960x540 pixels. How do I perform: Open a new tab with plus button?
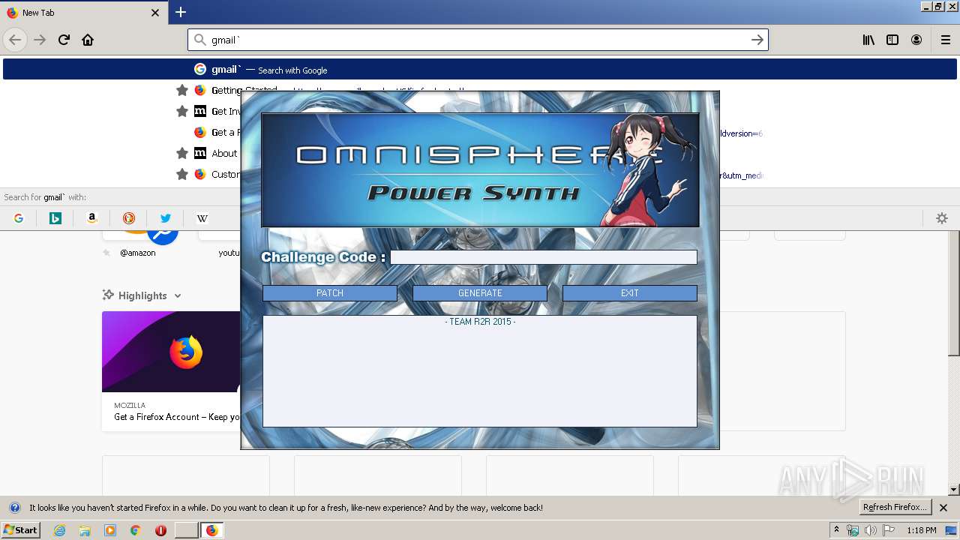point(181,12)
